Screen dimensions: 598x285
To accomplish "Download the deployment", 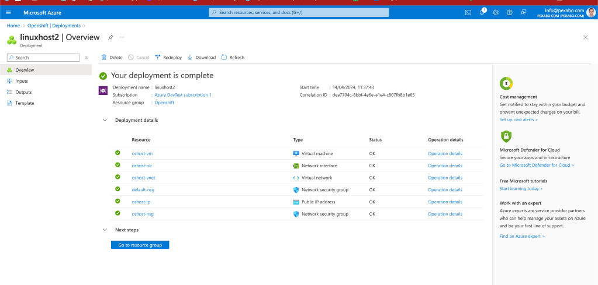I will tap(201, 57).
